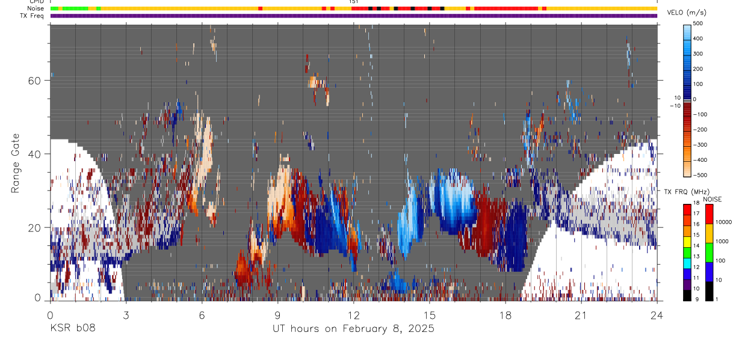Click the 'Noise' row label at top
739x341 pixels.
pyautogui.click(x=37, y=9)
